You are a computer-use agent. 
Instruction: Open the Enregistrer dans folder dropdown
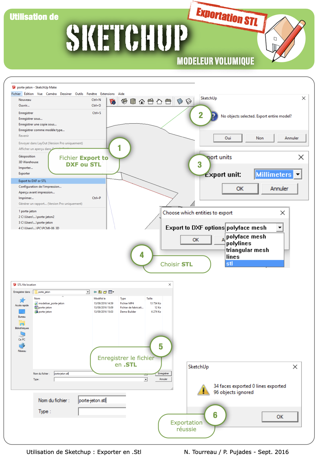[88, 292]
